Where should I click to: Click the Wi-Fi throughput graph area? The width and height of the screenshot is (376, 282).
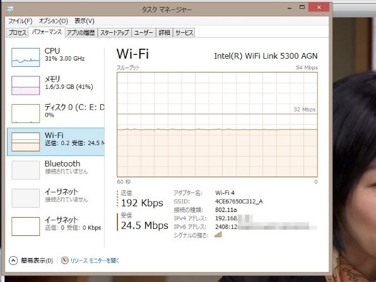(x=217, y=125)
